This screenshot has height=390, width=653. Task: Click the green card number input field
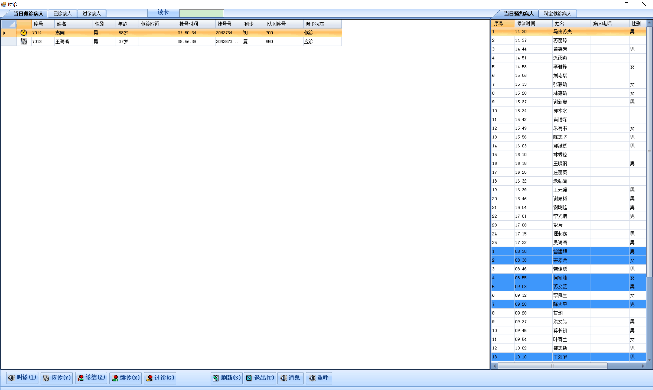pos(202,13)
